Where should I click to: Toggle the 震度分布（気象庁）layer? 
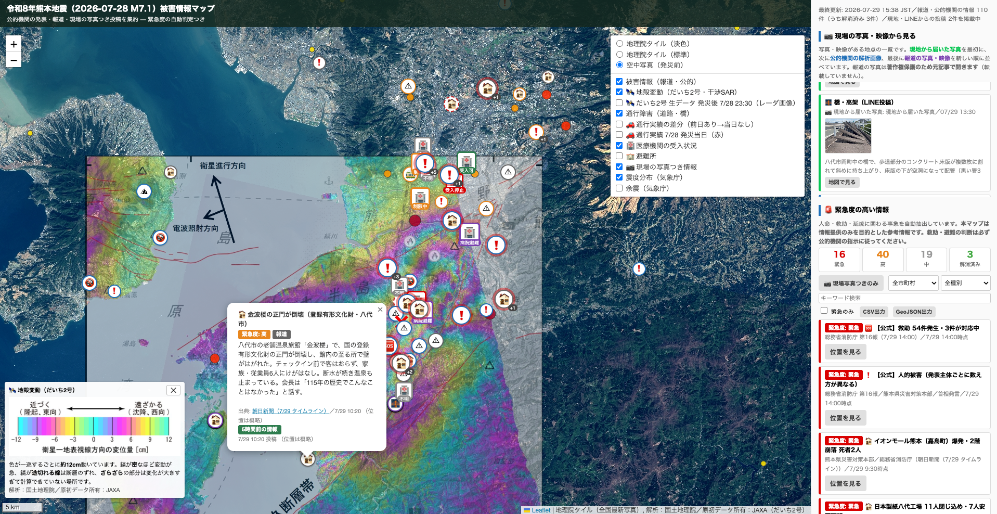click(619, 177)
